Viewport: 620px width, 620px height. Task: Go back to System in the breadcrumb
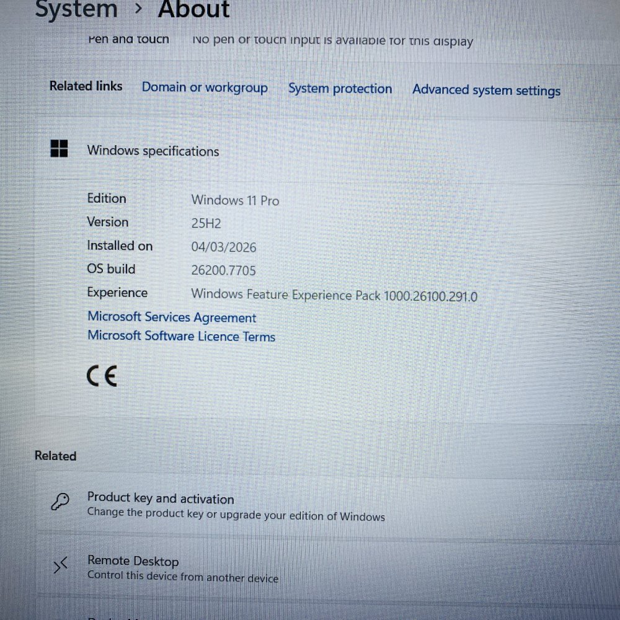point(76,9)
